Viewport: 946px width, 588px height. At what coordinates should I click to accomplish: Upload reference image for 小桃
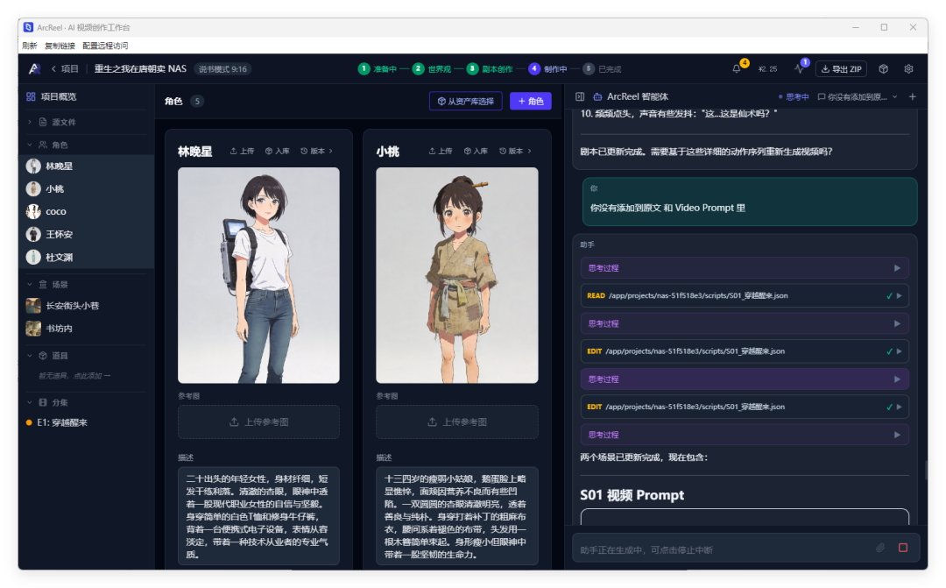click(x=456, y=422)
